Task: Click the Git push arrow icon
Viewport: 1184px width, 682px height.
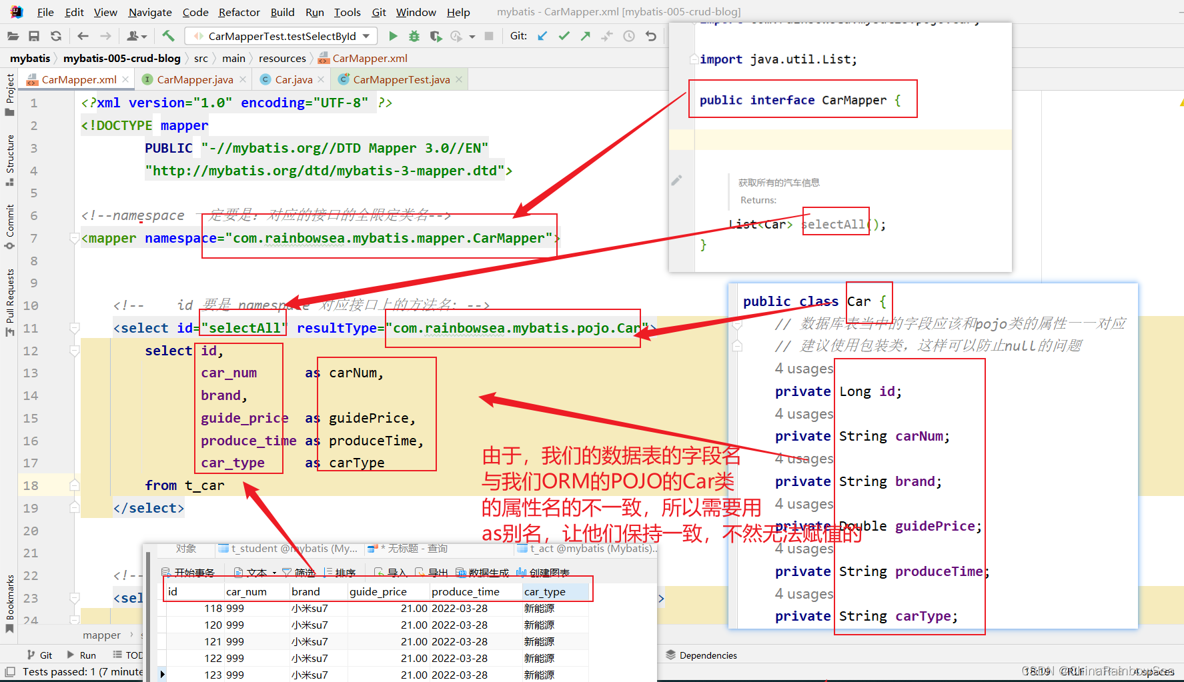Action: pyautogui.click(x=585, y=36)
